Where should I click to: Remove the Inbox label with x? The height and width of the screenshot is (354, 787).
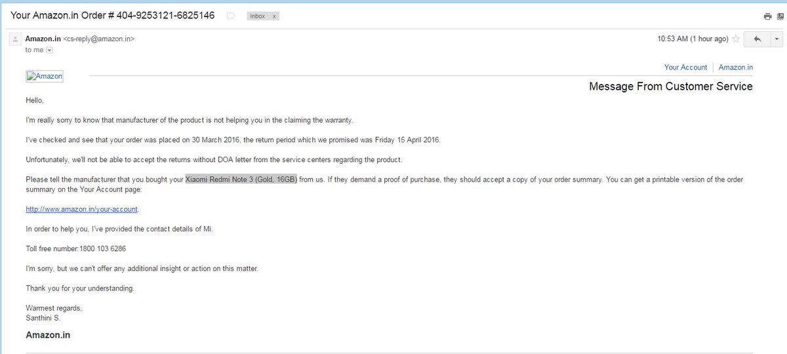[274, 16]
